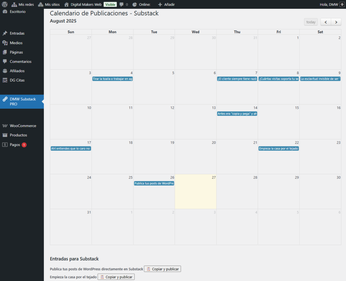Open the Añadir new content menu
This screenshot has height=281, width=346.
(166, 4)
